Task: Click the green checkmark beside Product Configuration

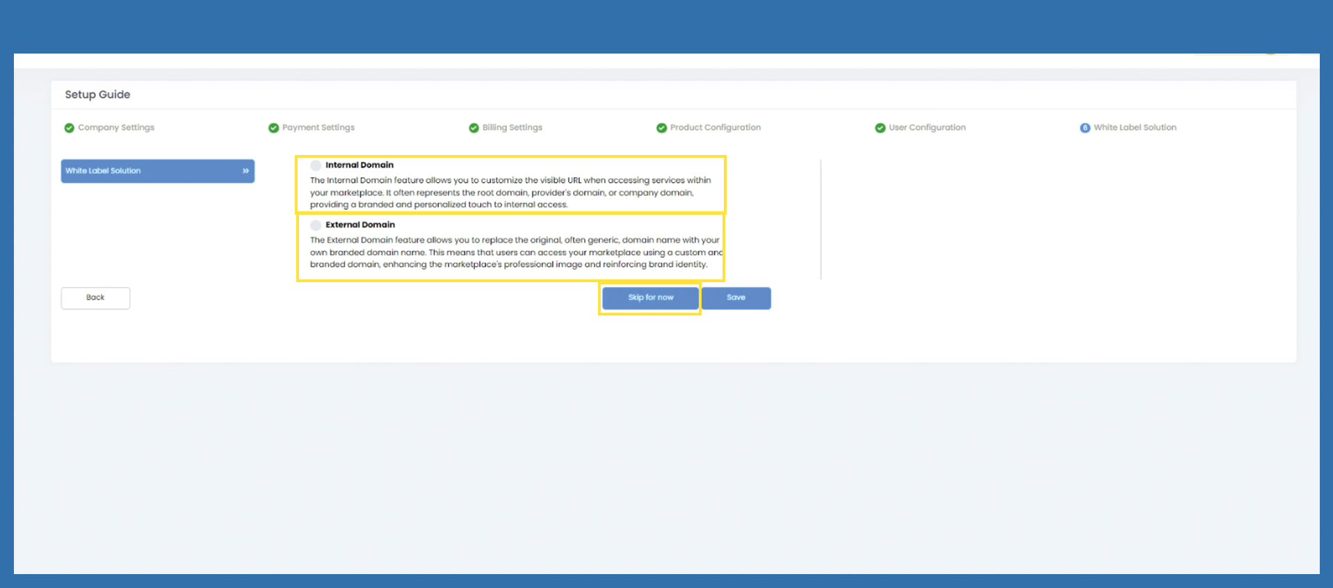Action: pyautogui.click(x=661, y=128)
